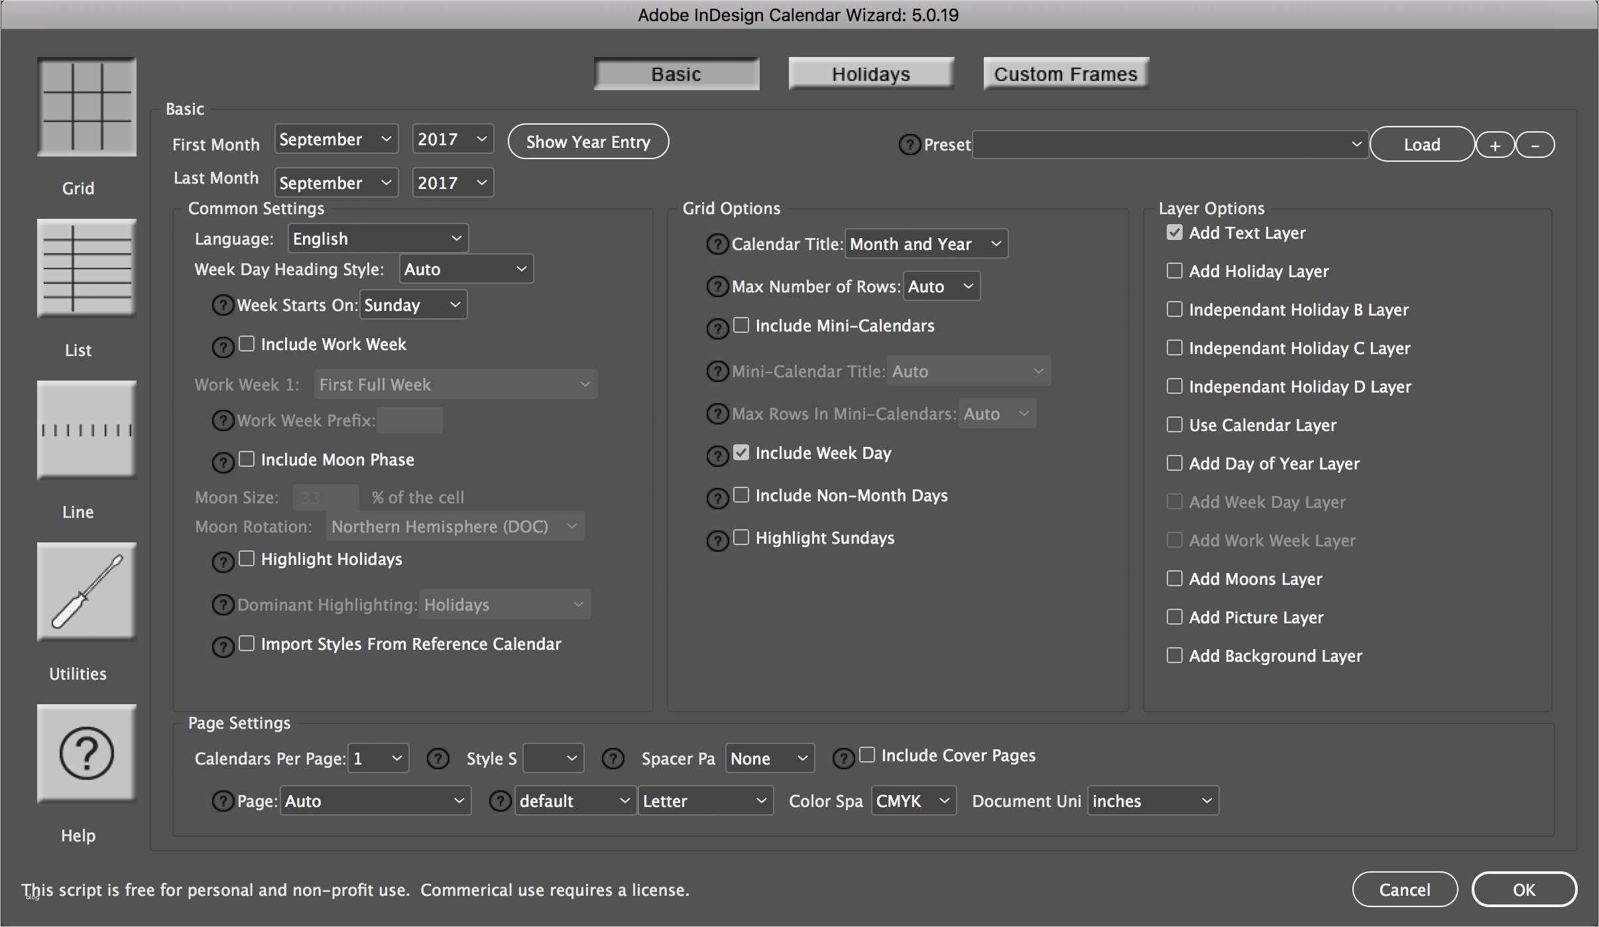Screen dimensions: 1599x927
Task: Click the help icon beside Calendar Title
Action: (717, 244)
